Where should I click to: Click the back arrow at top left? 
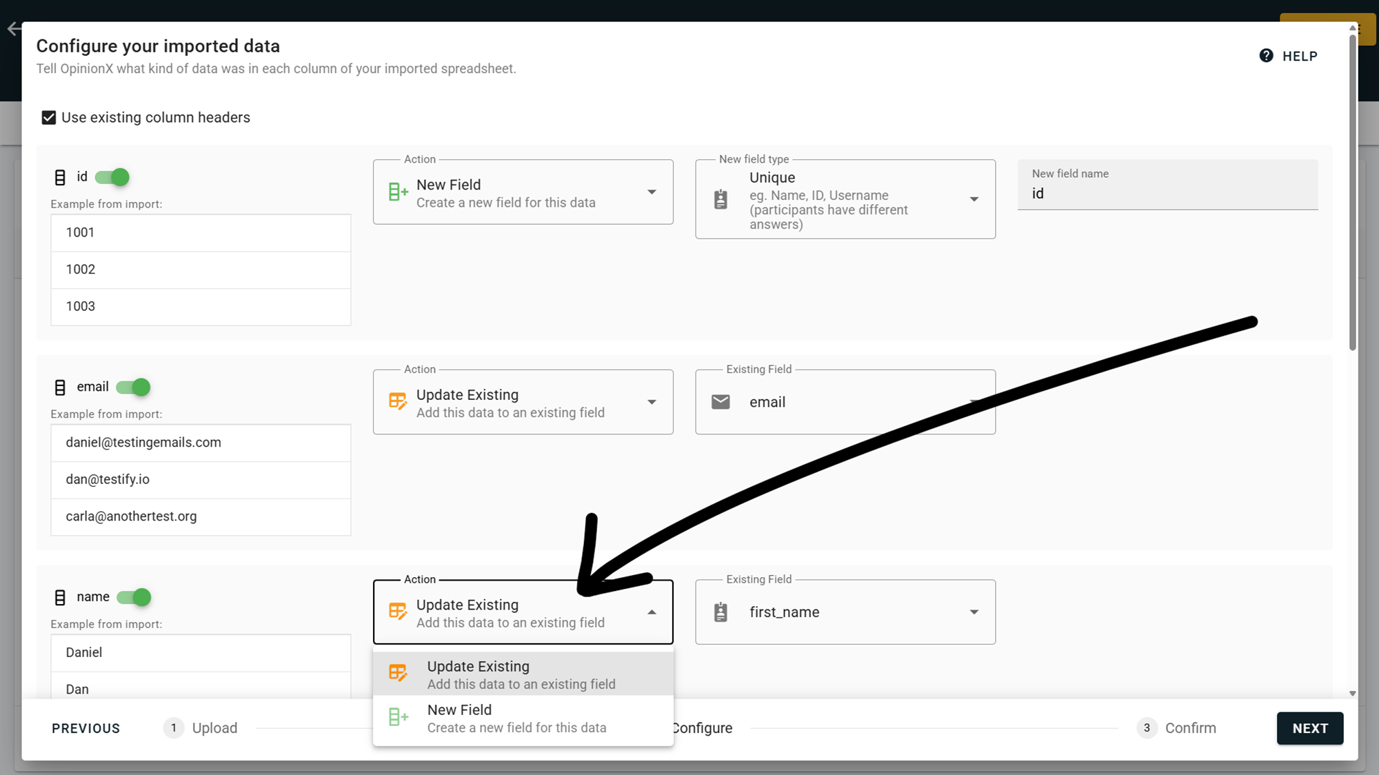(x=13, y=29)
